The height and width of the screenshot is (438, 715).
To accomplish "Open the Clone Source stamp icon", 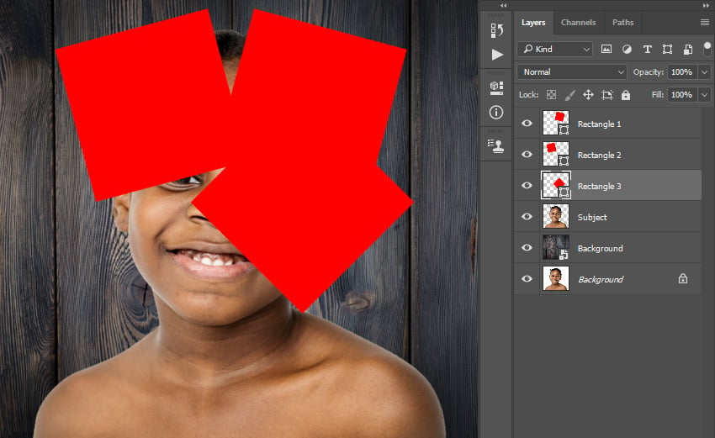I will [x=495, y=145].
